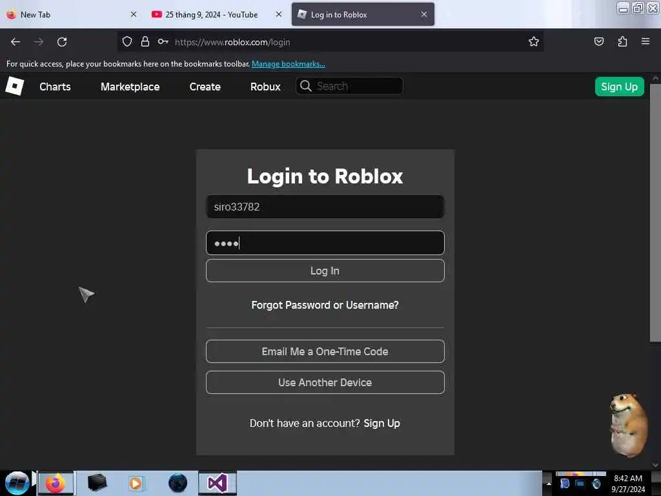Click Use Another Device button
661x496 pixels.
pos(325,382)
